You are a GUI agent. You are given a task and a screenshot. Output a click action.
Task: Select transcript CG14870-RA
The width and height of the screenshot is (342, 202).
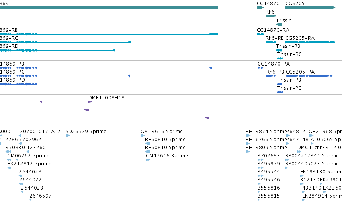(x=260, y=34)
